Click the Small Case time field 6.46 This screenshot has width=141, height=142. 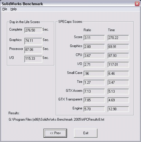pyautogui.click(x=118, y=74)
